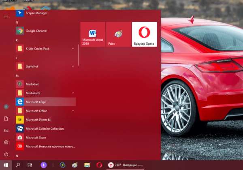243x170 pixels.
Task: Open Pictures from the Start sidebar
Action: [x=6, y=131]
